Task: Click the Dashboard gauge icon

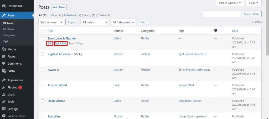Action: pos(4,6)
